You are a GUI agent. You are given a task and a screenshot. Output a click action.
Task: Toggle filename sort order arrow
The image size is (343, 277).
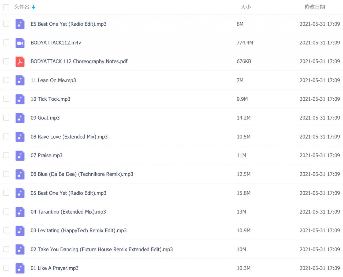point(33,7)
